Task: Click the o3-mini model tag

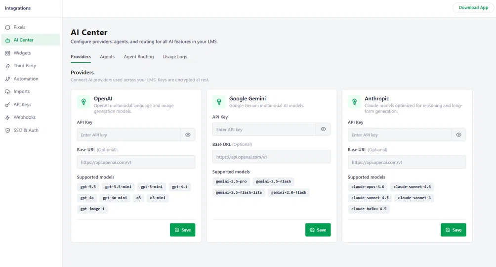Action: pos(158,198)
